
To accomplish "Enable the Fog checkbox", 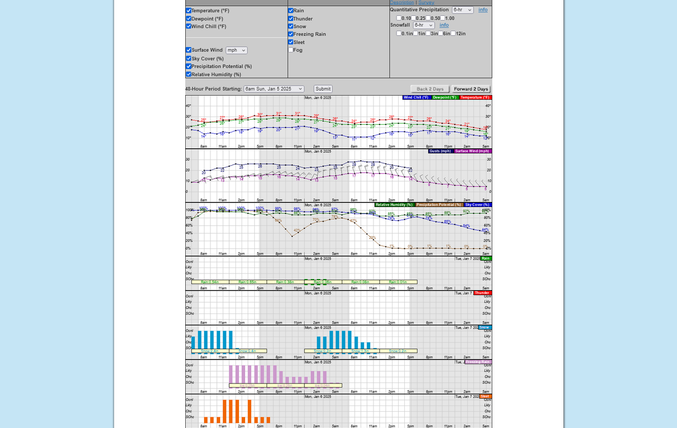I will pos(291,50).
